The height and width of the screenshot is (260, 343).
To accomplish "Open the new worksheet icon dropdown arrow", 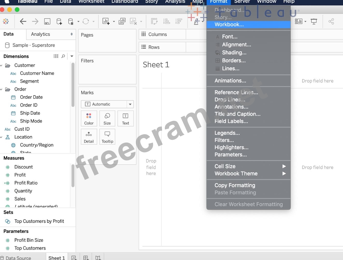I will [x=114, y=22].
